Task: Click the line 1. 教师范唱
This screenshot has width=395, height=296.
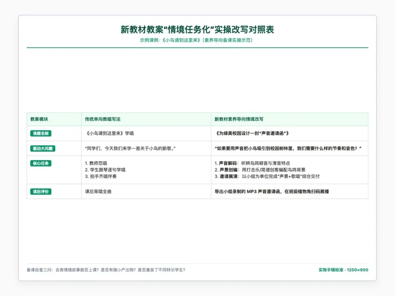Action: click(96, 163)
